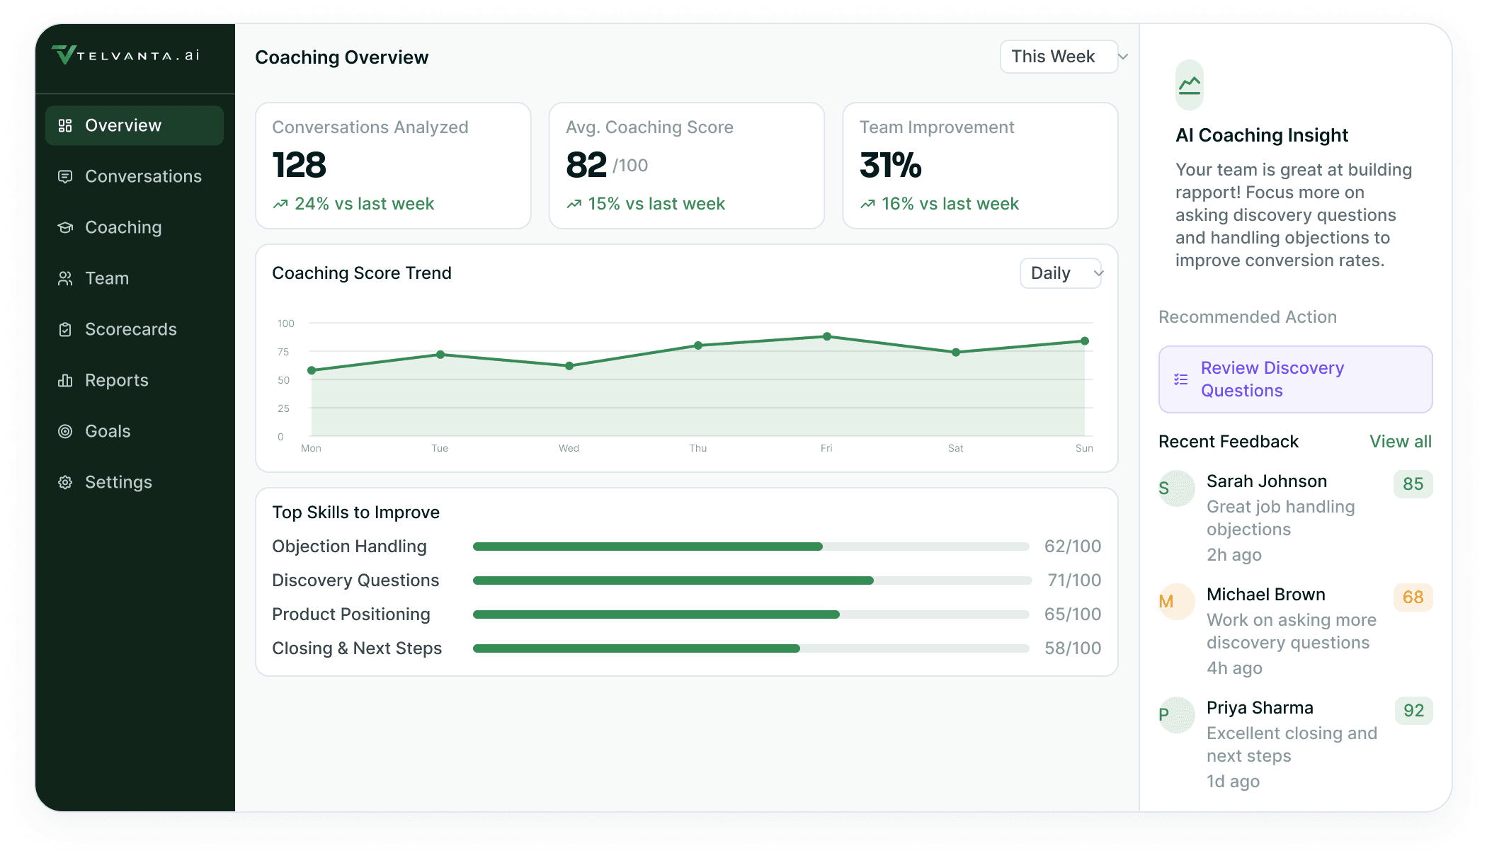Viewport: 1487px width, 858px height.
Task: Click the checklist icon in Review Discovery Questions
Action: pos(1180,379)
